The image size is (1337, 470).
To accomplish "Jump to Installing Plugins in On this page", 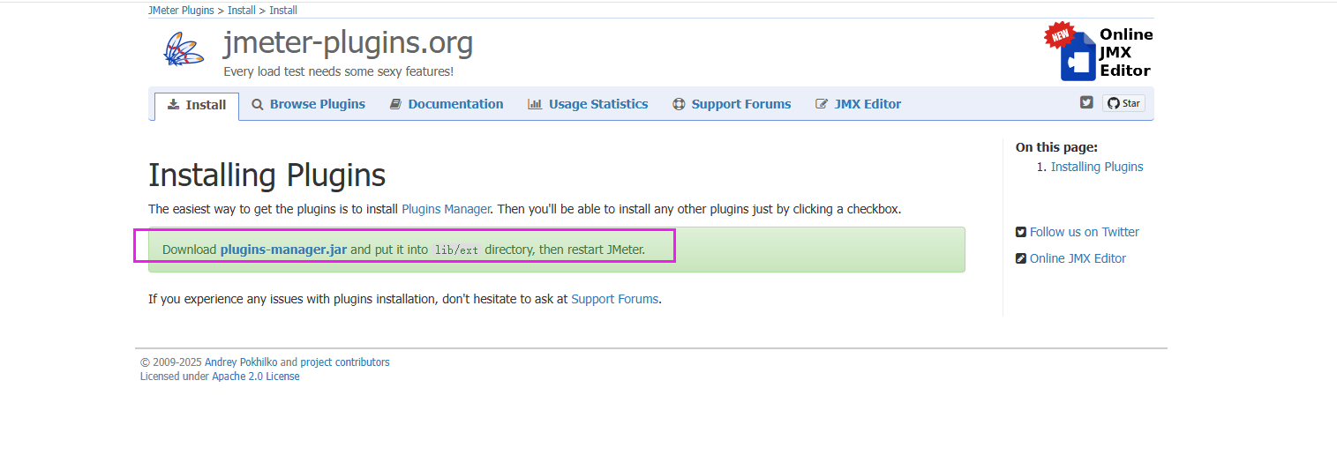I will point(1097,167).
